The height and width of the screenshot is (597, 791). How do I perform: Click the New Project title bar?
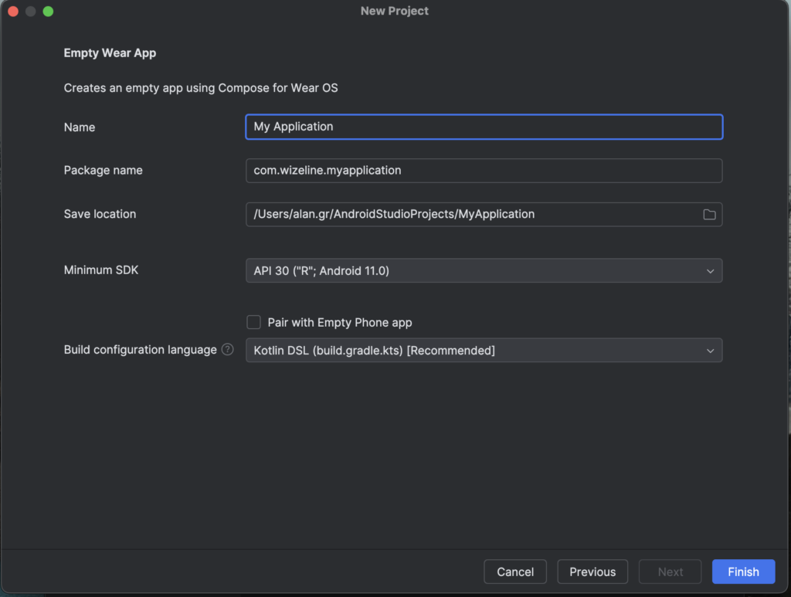pyautogui.click(x=395, y=12)
